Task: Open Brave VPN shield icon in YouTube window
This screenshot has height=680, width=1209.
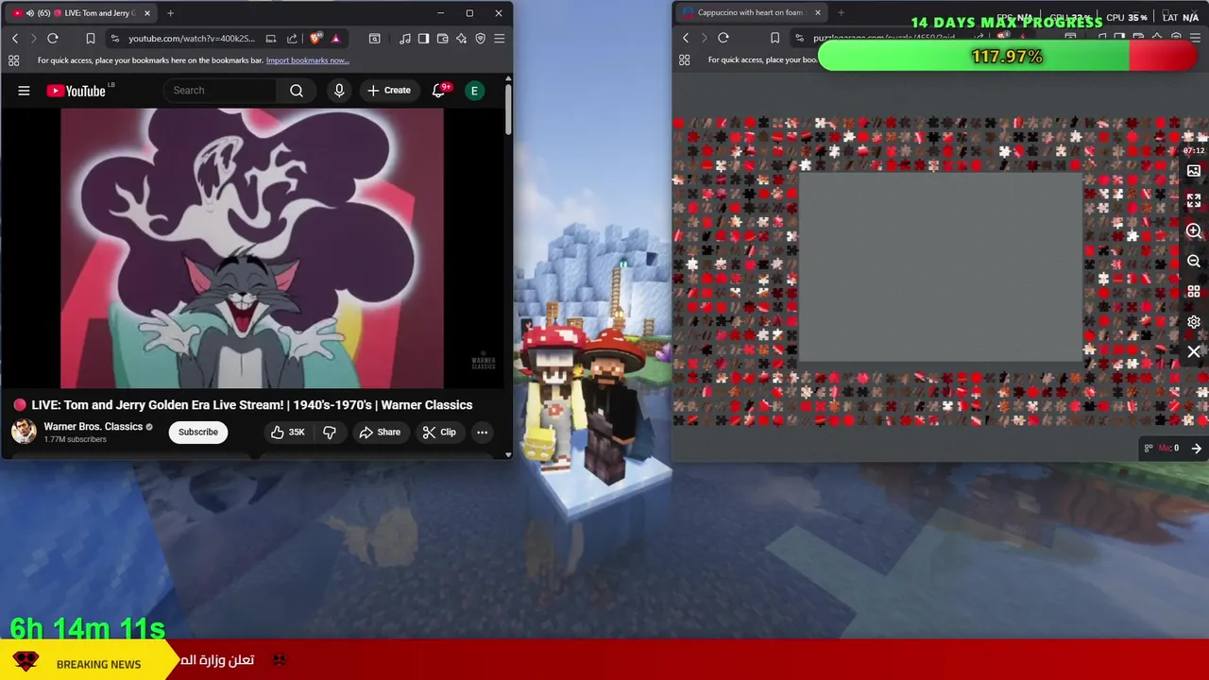Action: (480, 38)
